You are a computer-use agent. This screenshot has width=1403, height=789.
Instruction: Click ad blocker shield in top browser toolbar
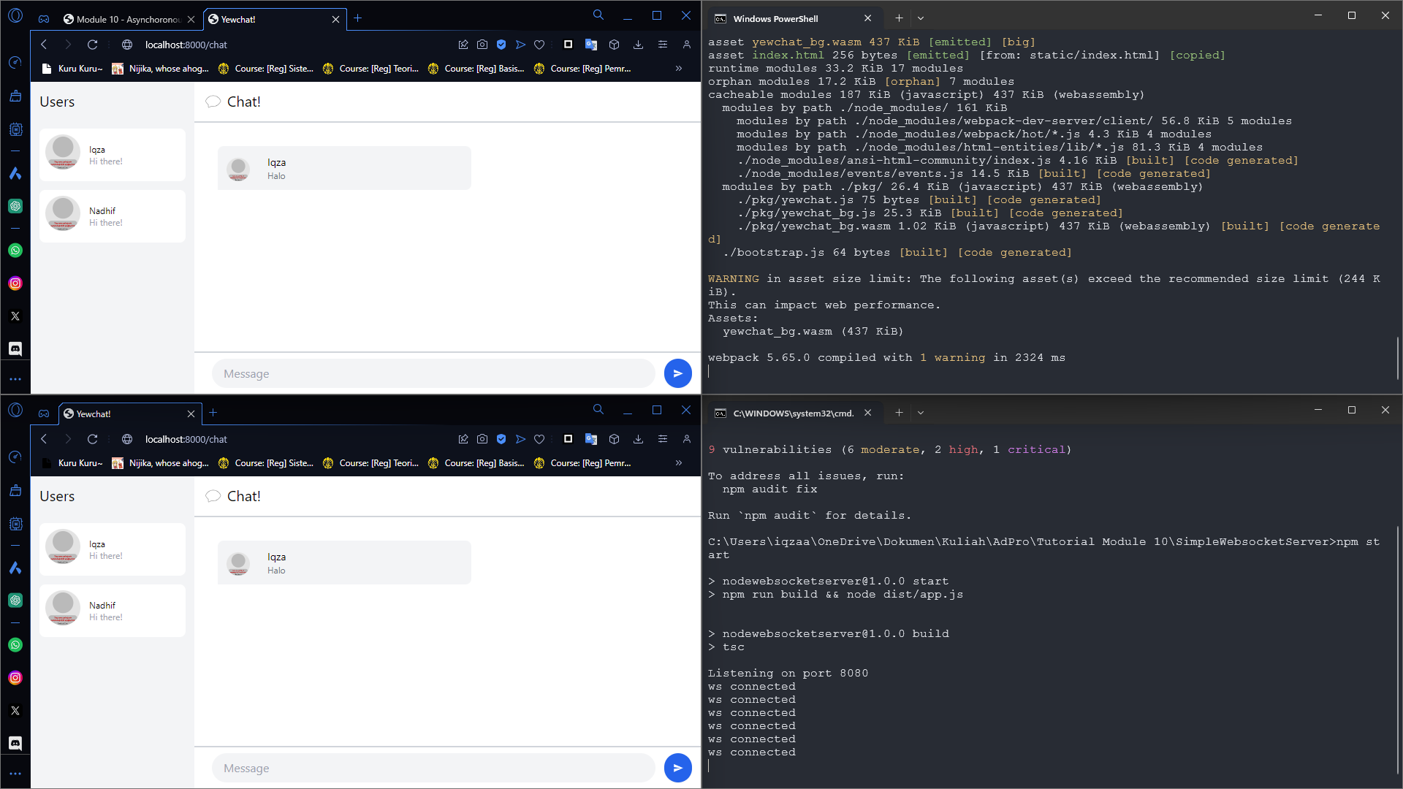pos(501,45)
